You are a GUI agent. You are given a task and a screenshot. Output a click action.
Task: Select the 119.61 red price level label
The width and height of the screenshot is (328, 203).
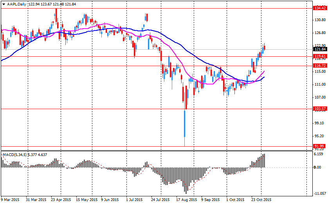coord(320,56)
